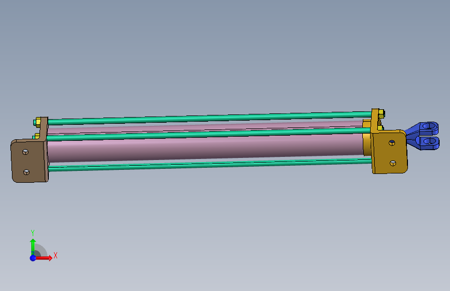450x291 pixels.
Task: Select the yellow nut at the top-right rod end
Action: point(381,114)
